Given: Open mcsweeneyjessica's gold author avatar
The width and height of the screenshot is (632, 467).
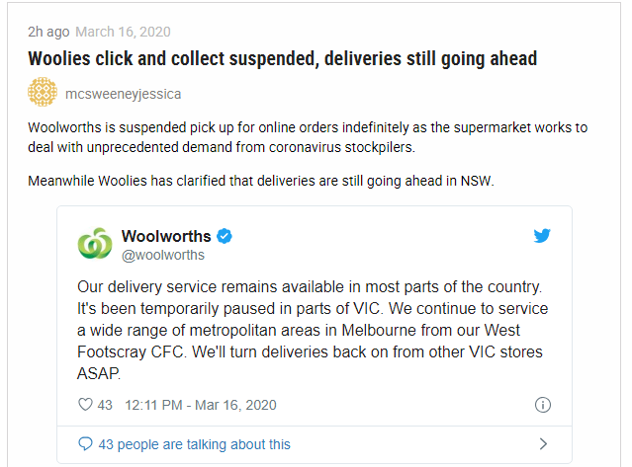Looking at the screenshot, I should [43, 92].
